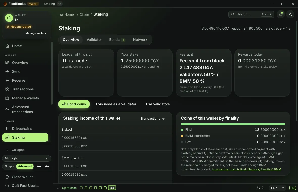The height and width of the screenshot is (192, 298).
Task: Switch to Simple mode
Action: click(10, 166)
